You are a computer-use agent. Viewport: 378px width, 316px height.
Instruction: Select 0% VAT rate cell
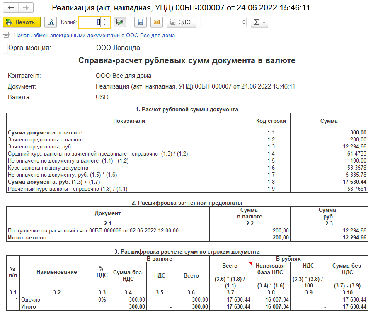[x=102, y=299]
